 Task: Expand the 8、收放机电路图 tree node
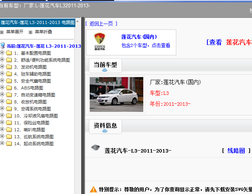(2, 101)
